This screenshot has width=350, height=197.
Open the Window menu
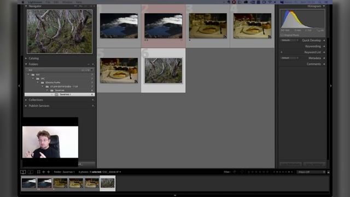pyautogui.click(x=67, y=2)
